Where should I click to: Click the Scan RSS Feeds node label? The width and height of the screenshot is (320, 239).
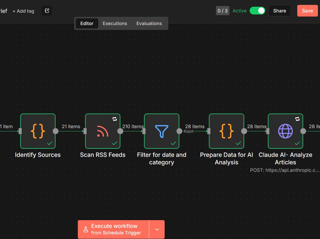point(103,155)
